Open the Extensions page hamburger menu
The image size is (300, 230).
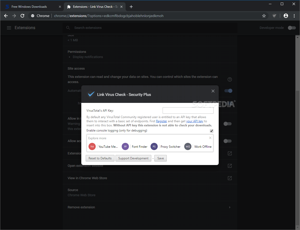tap(9, 28)
